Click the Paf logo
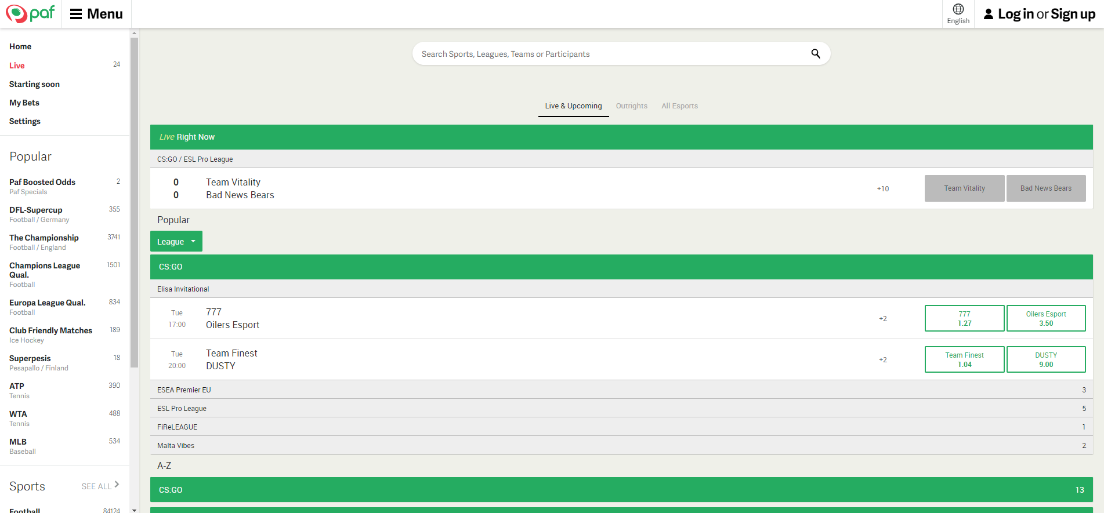Screen dimensions: 1104x513 pyautogui.click(x=30, y=13)
